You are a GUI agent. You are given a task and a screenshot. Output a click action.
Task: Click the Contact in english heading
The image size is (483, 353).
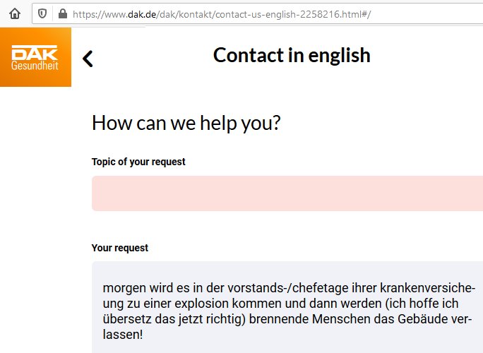click(292, 56)
